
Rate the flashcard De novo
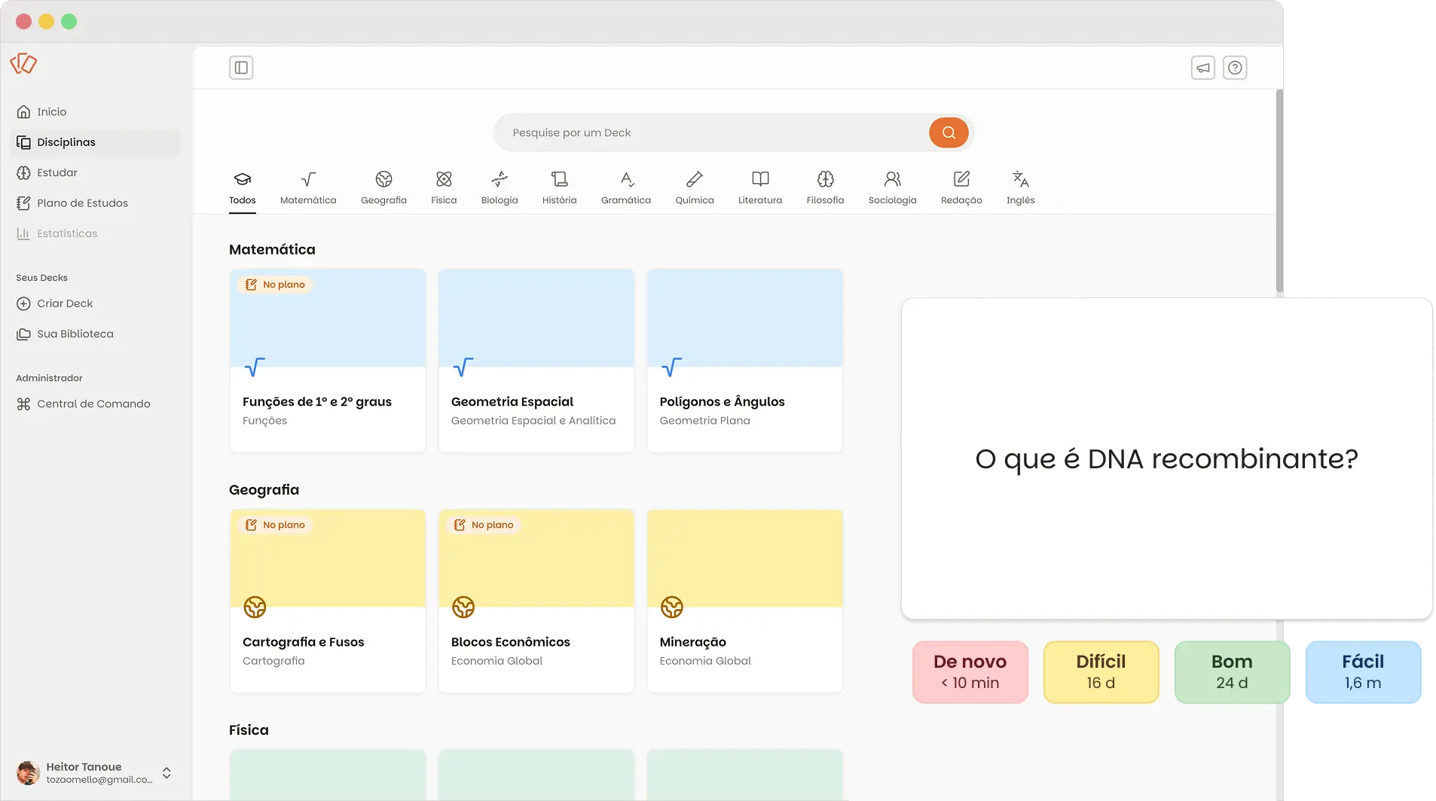pyautogui.click(x=970, y=672)
